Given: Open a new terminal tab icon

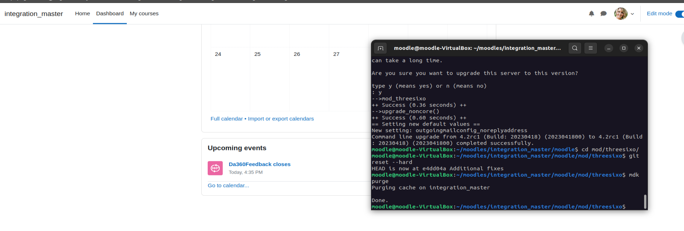Looking at the screenshot, I should [380, 48].
